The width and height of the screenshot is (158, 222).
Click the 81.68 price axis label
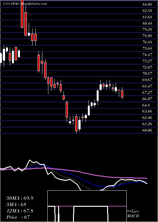[x=147, y=17]
